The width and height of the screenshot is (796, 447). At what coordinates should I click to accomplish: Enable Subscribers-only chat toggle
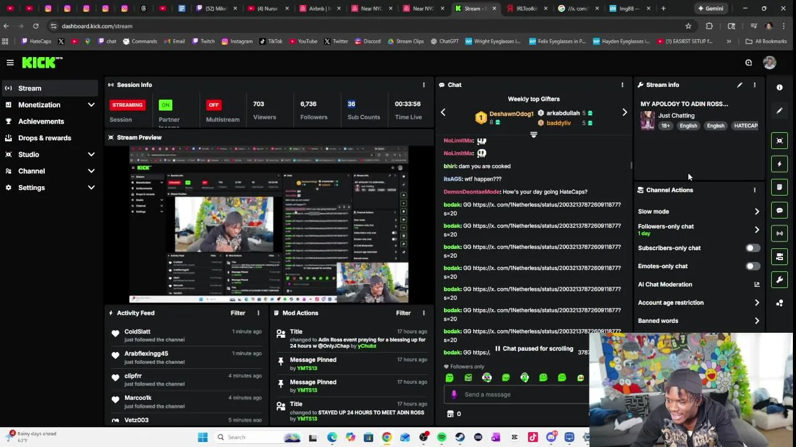(x=752, y=248)
